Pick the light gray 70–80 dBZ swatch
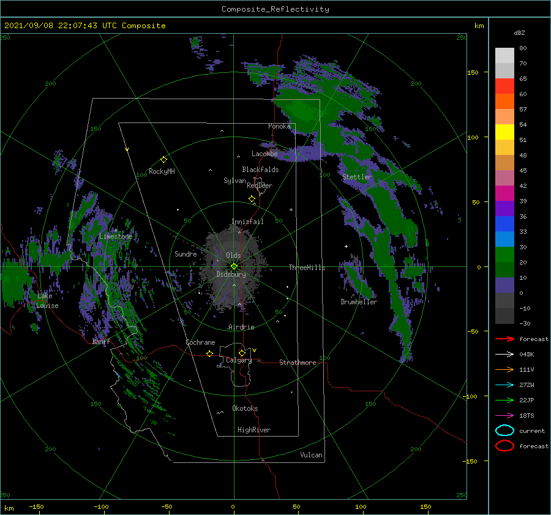Viewport: 551px width, 515px height. click(504, 56)
